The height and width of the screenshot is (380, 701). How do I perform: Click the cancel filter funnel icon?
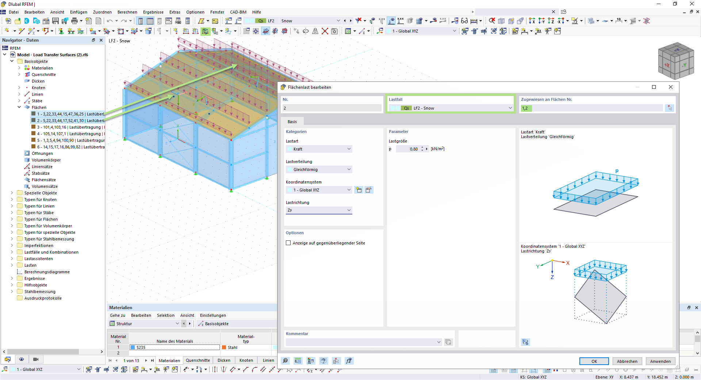click(359, 21)
